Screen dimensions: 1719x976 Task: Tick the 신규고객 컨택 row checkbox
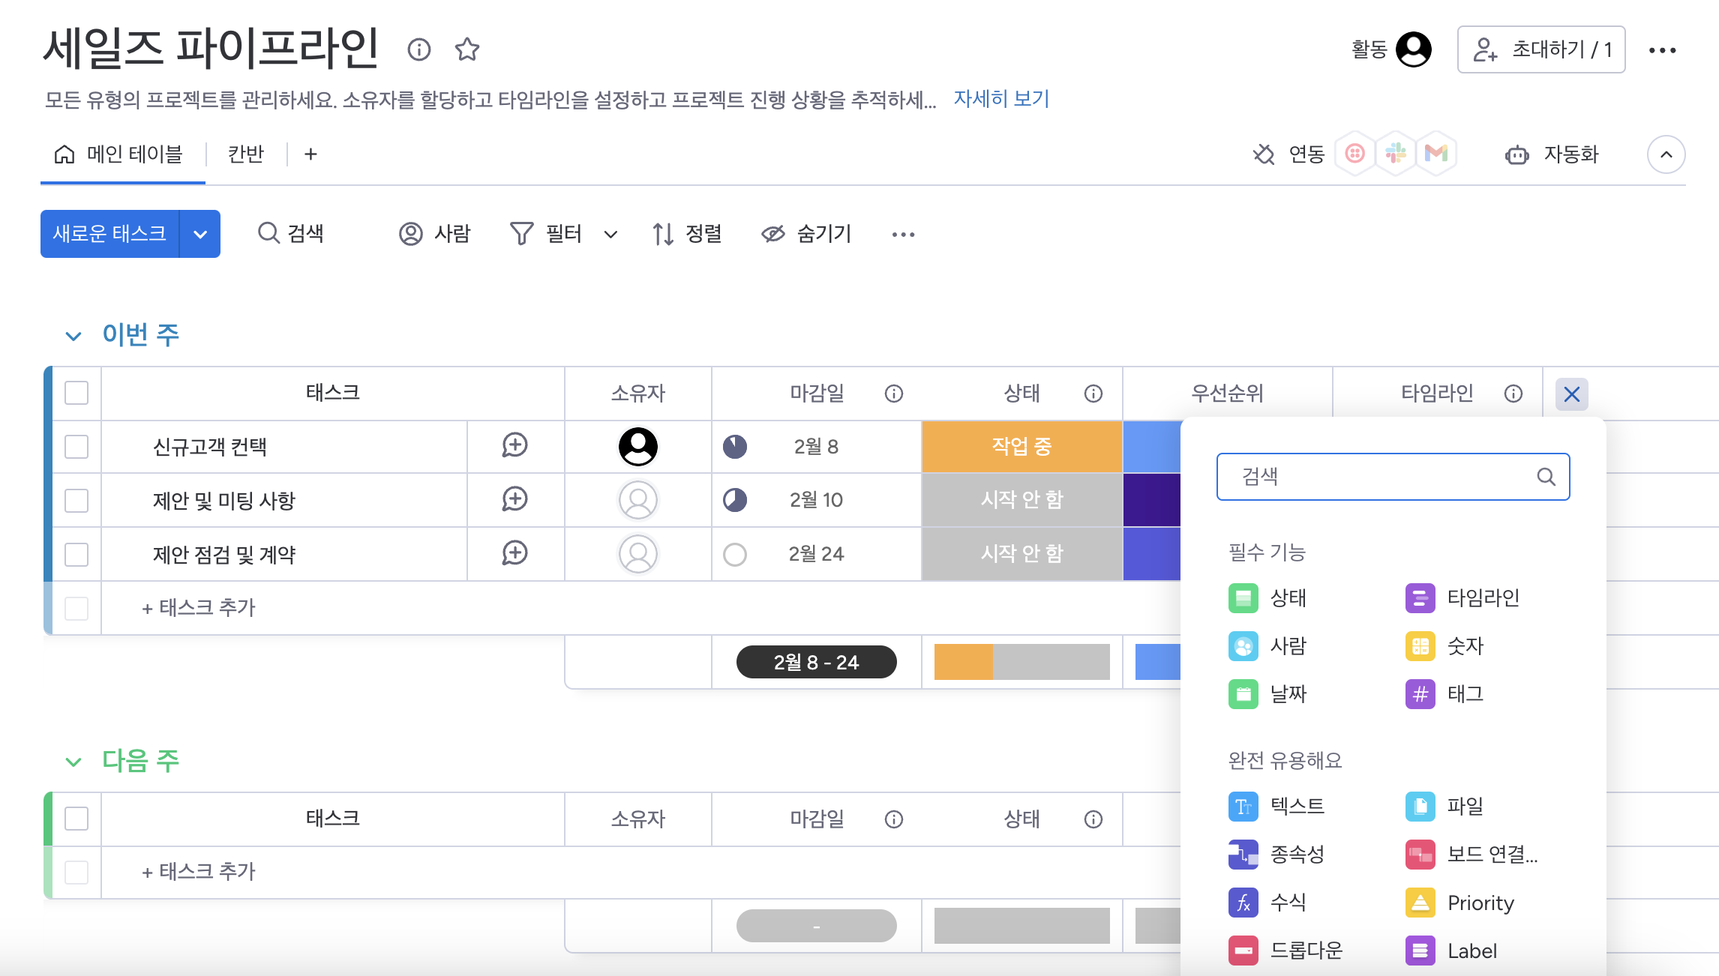click(76, 447)
